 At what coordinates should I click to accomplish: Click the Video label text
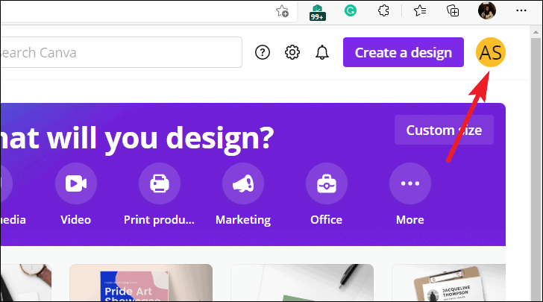point(76,219)
